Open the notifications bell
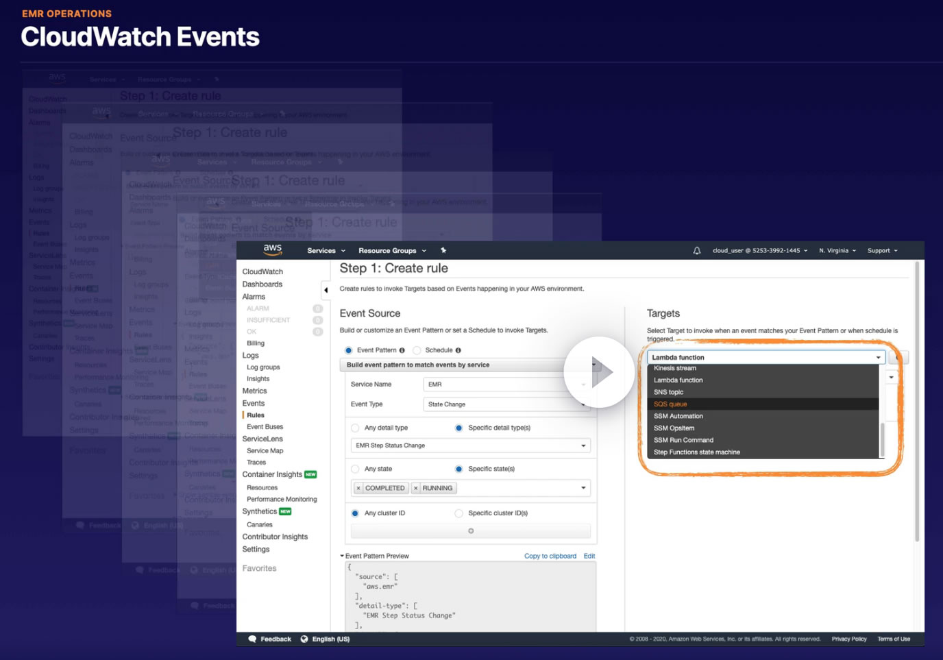Viewport: 943px width, 660px height. click(697, 251)
